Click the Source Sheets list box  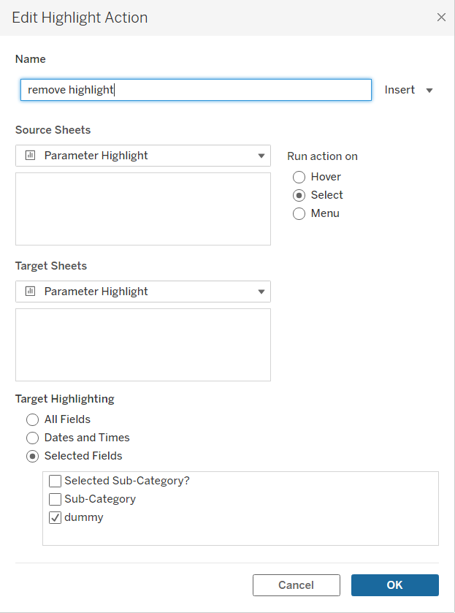[142, 208]
